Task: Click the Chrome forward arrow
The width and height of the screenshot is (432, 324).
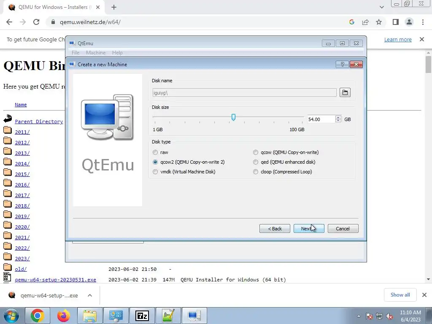Action: (23, 22)
